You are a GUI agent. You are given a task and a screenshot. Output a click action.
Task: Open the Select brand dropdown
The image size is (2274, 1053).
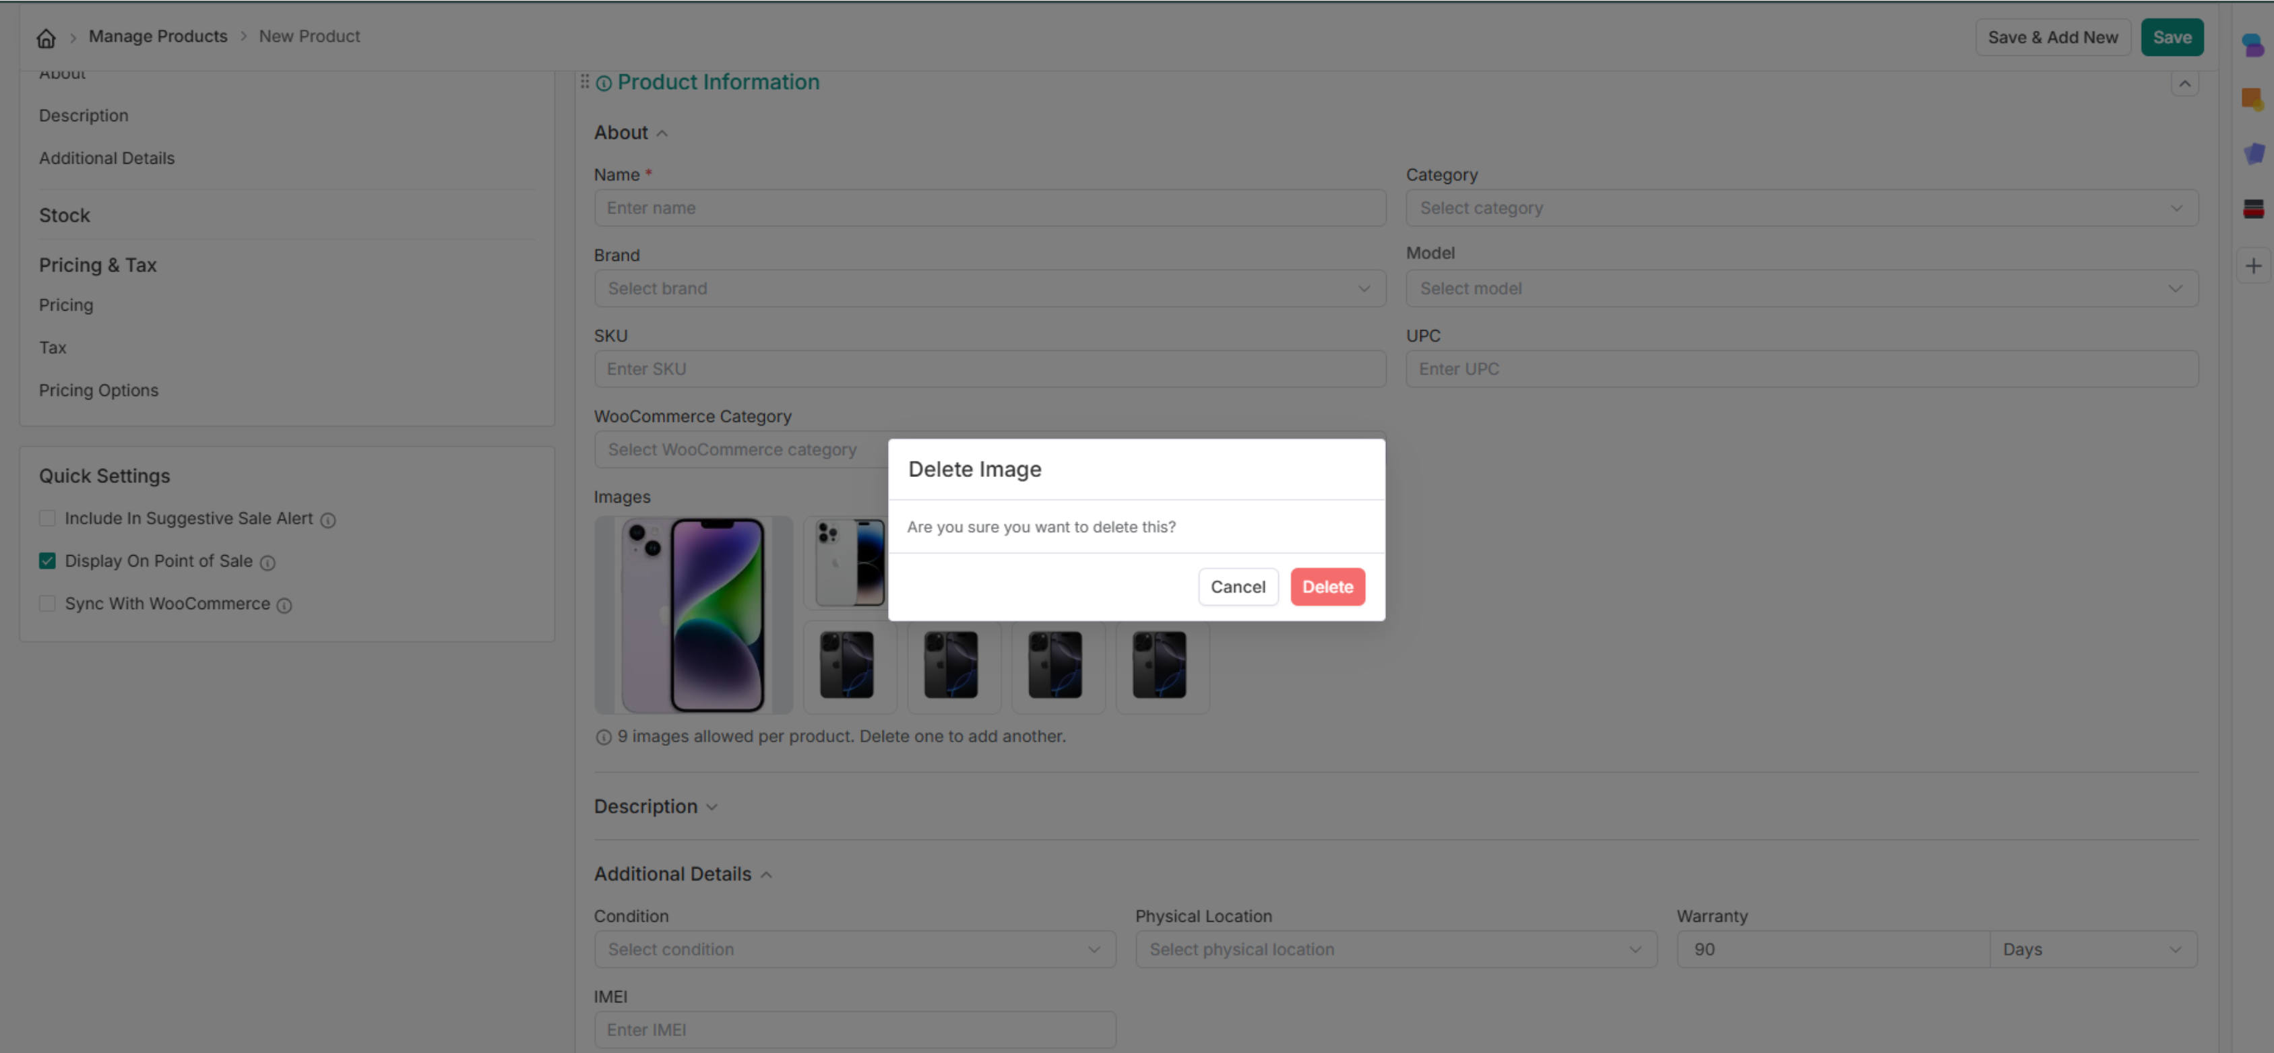point(990,288)
